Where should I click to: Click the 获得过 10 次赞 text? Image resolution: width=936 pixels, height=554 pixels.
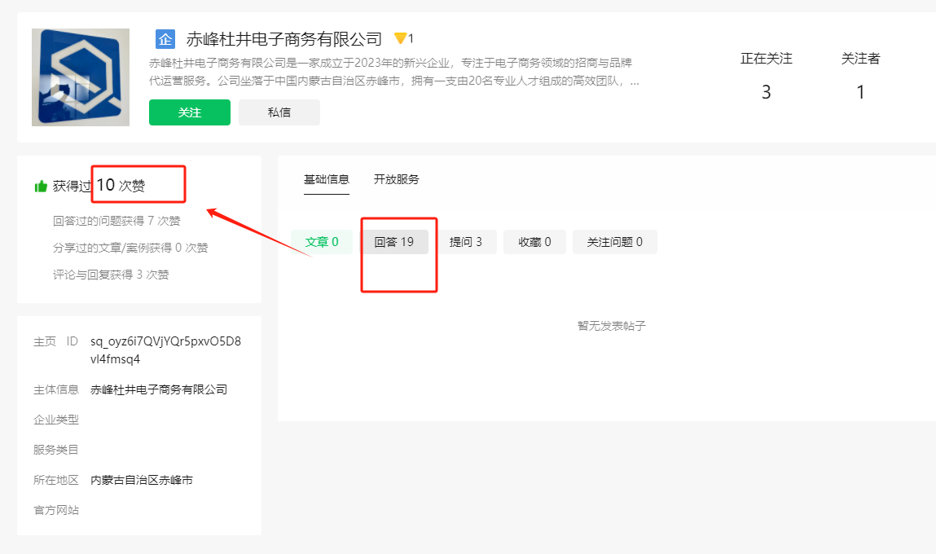click(x=99, y=186)
